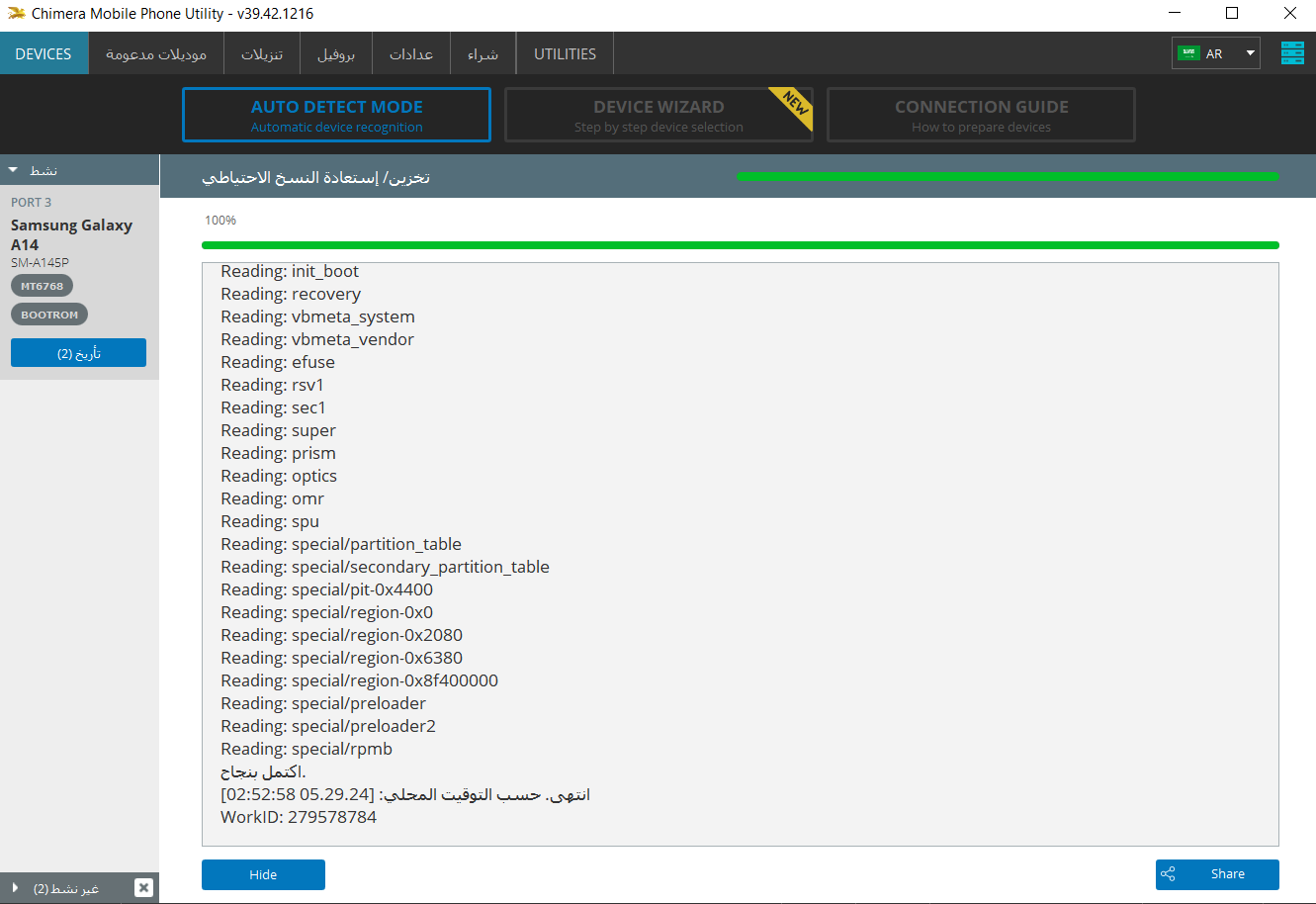Screen dimensions: 1316x904
Task: Click the اكتمل بنجاح completion message
Action: click(263, 771)
